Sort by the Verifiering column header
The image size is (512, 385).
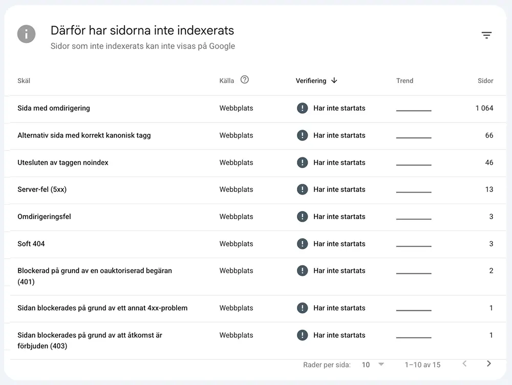[x=311, y=81]
